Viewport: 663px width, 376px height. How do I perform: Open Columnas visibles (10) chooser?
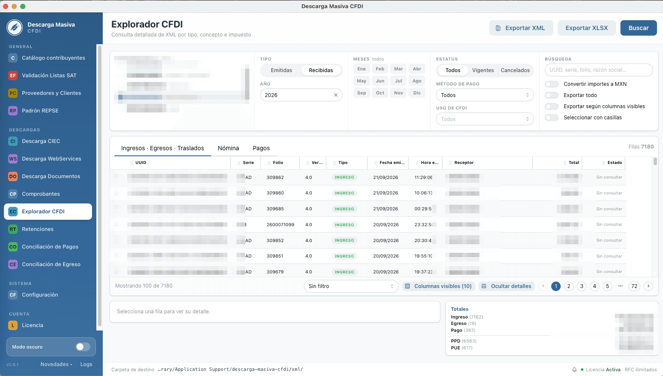pyautogui.click(x=439, y=286)
